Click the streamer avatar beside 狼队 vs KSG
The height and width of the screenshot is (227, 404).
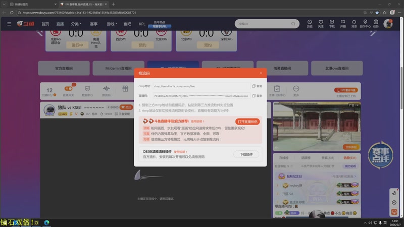click(49, 110)
